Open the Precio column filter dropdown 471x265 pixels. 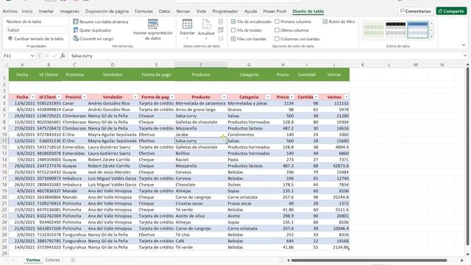tap(291, 96)
